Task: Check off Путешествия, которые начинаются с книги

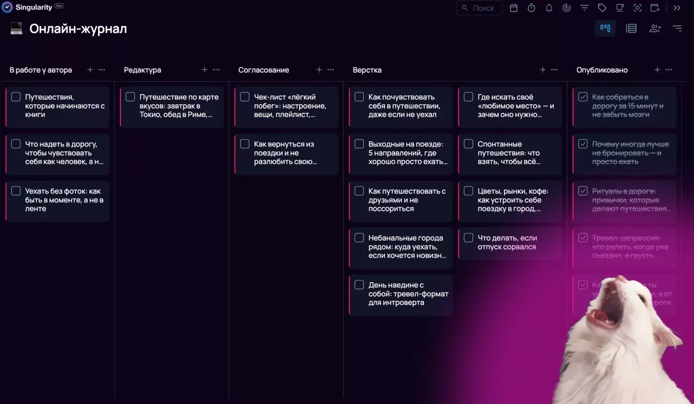Action: [16, 97]
